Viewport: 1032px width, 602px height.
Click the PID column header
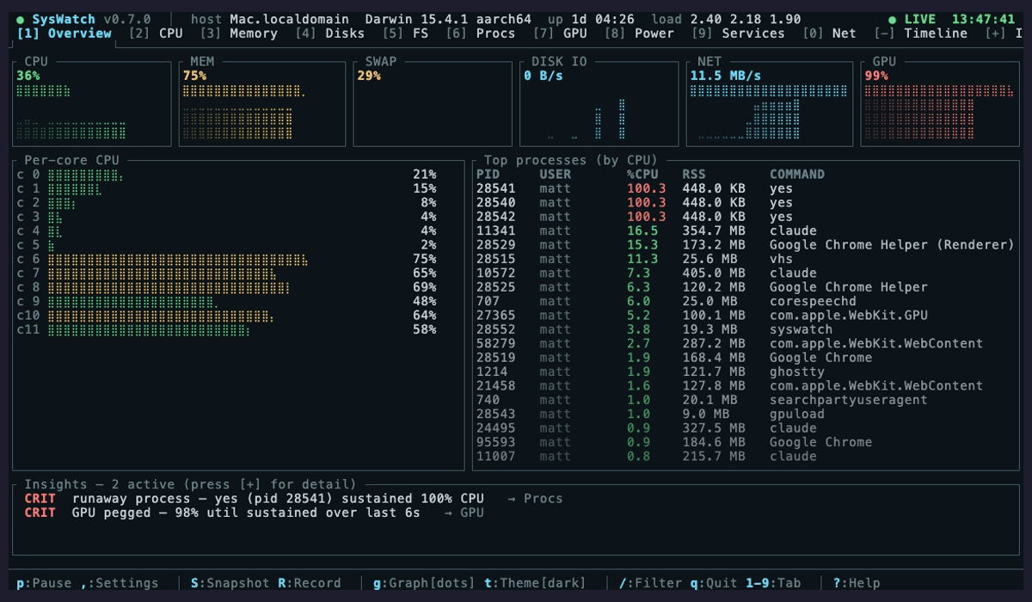click(488, 175)
